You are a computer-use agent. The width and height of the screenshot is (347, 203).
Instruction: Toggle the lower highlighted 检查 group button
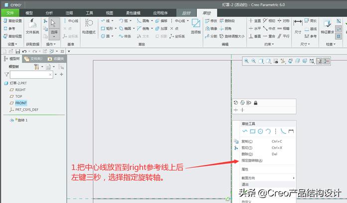(339, 36)
